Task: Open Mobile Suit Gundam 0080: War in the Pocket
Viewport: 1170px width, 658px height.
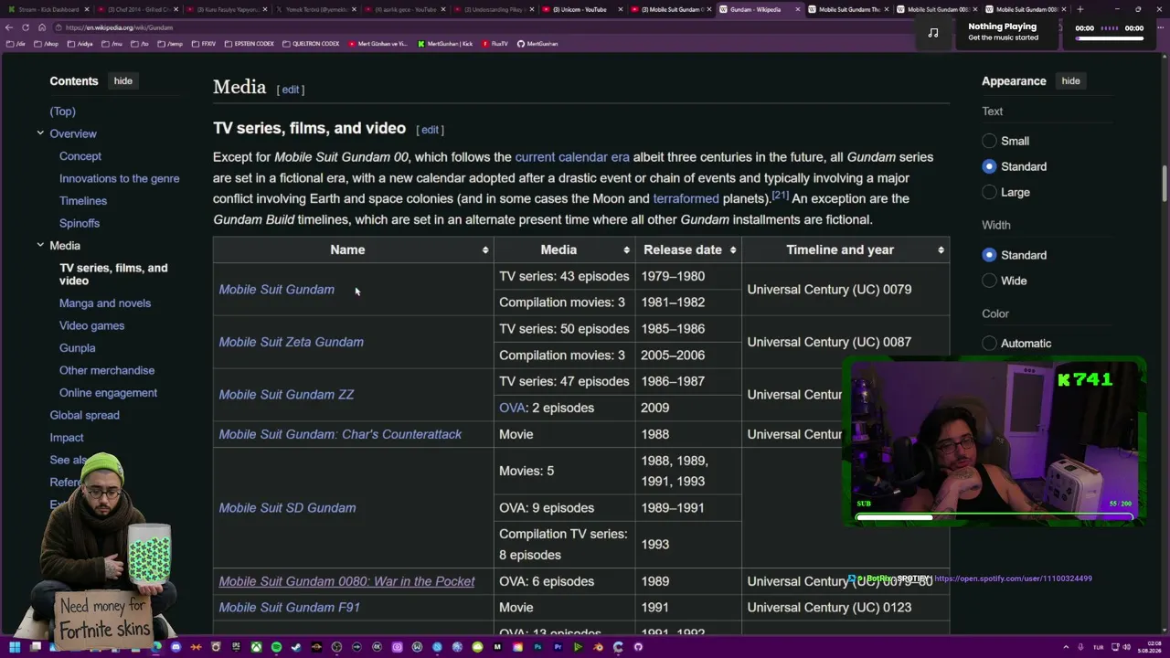Action: click(346, 581)
